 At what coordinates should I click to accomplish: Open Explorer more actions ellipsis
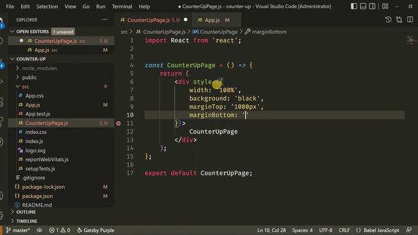pos(104,20)
